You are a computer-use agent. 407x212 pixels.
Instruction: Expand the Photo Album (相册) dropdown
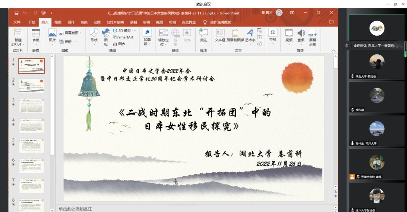(x=75, y=42)
